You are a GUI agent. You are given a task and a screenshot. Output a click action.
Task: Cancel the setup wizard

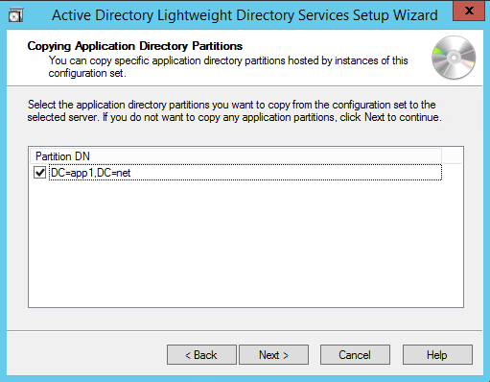[x=355, y=355]
